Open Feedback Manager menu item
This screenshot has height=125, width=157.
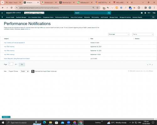point(21,17)
